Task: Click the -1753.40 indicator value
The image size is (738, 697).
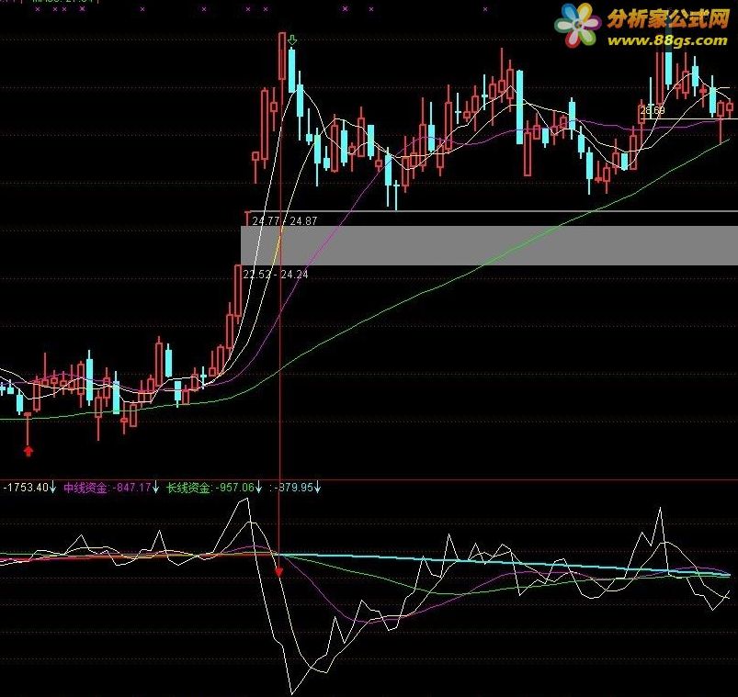Action: [x=26, y=488]
